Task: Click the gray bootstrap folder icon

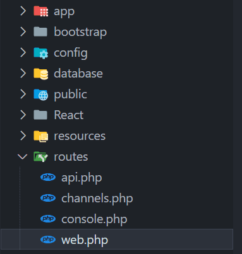Action: (x=40, y=32)
